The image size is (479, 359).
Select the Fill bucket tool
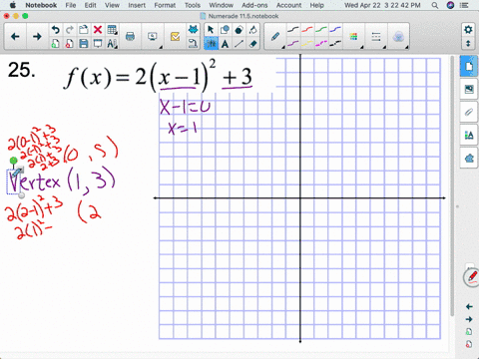[x=252, y=30]
